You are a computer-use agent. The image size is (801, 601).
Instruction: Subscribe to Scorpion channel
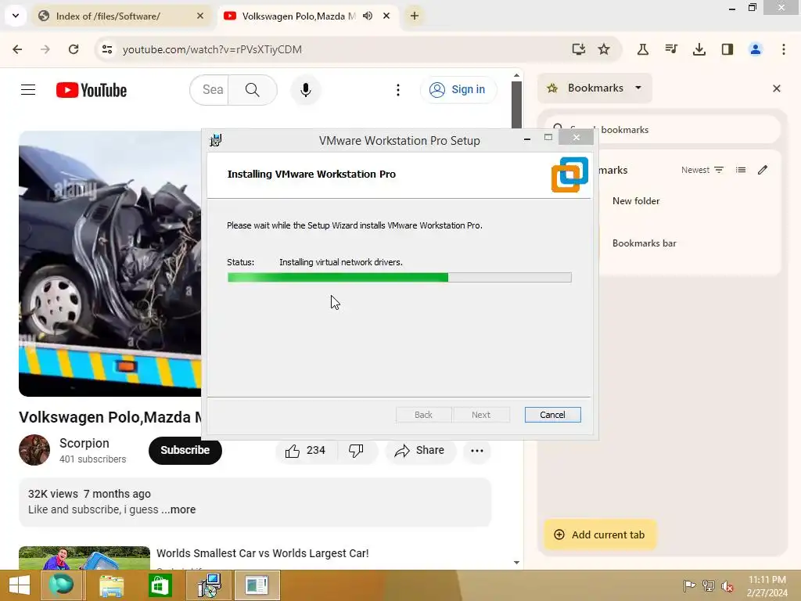point(185,450)
